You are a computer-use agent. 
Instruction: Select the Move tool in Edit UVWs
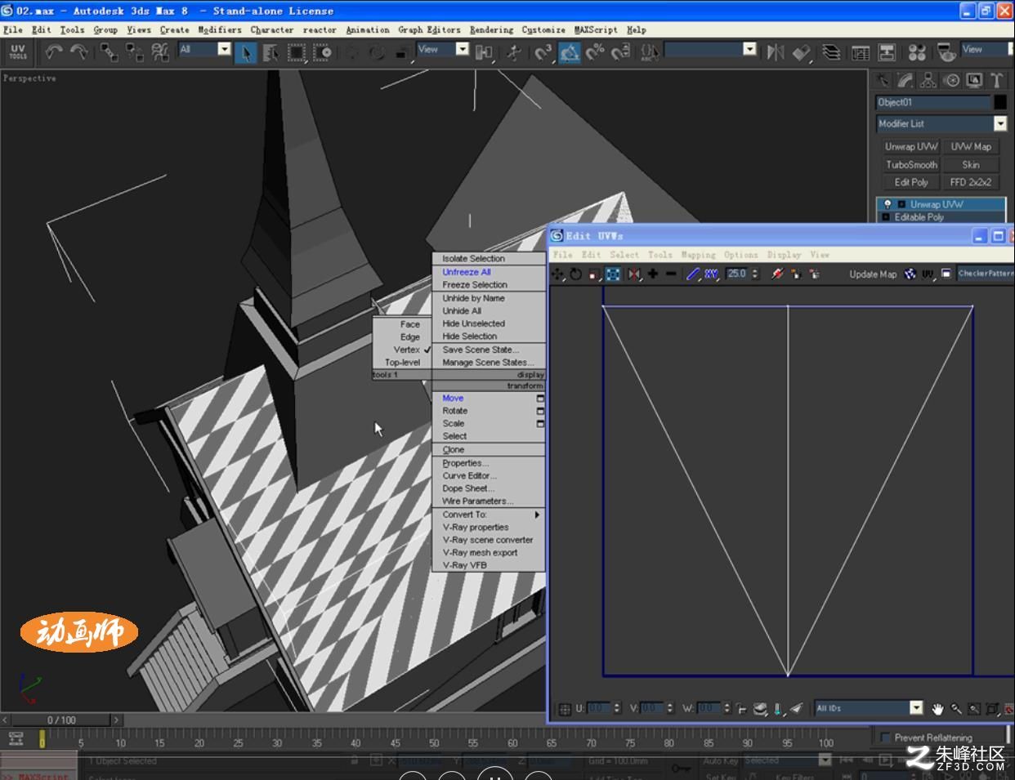pos(558,274)
